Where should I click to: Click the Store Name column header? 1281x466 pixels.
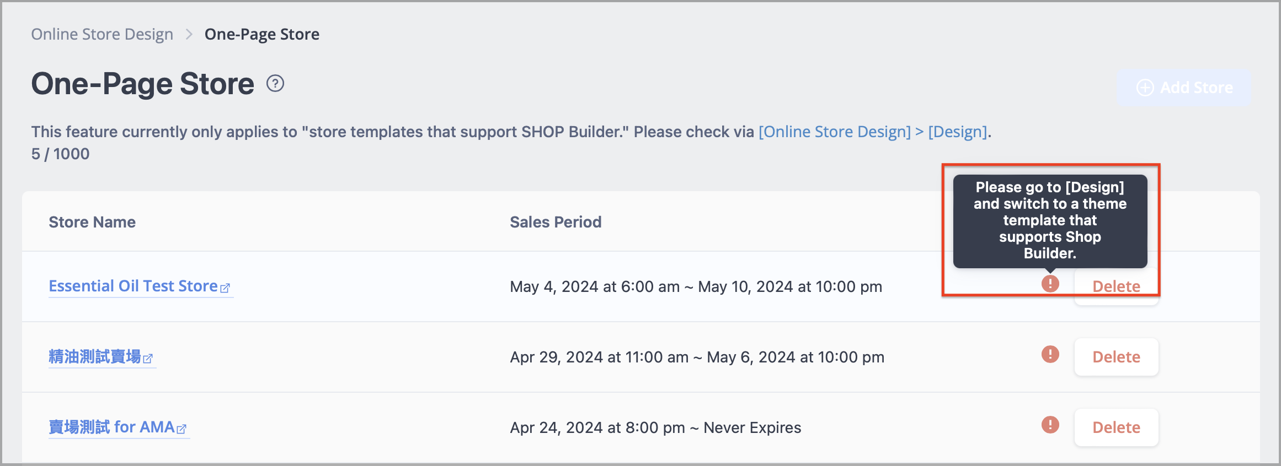(92, 221)
